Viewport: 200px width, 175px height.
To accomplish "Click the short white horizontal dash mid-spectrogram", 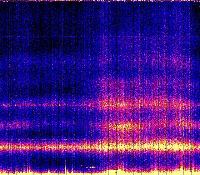I will pos(142,70).
